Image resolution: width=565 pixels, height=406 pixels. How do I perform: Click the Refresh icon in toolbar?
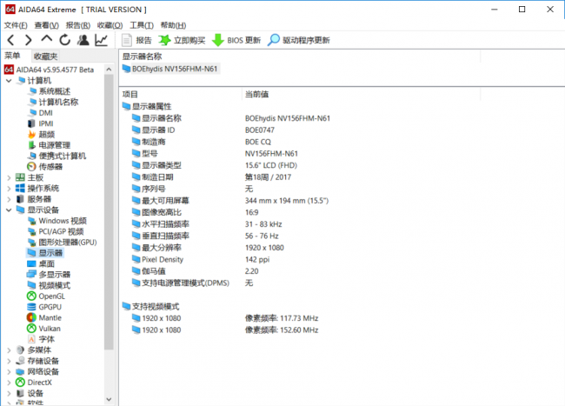[x=63, y=40]
